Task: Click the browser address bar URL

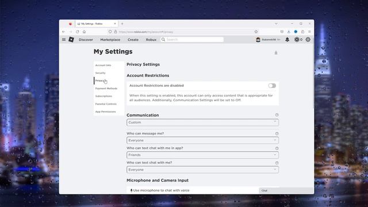Action: (146, 32)
